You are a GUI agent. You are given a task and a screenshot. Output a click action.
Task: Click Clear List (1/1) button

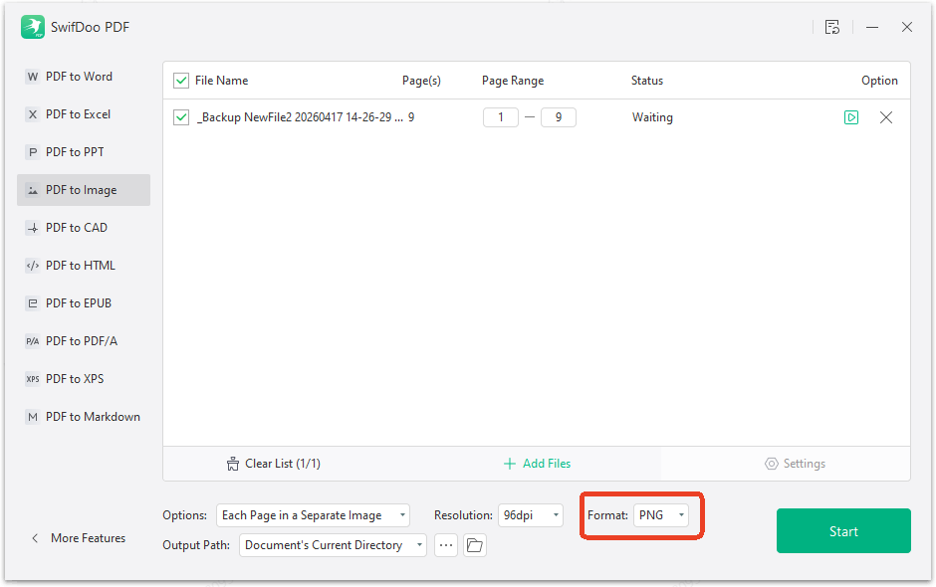pos(274,464)
